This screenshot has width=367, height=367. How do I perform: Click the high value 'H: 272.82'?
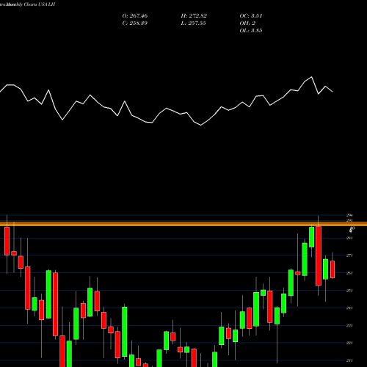coord(194,16)
